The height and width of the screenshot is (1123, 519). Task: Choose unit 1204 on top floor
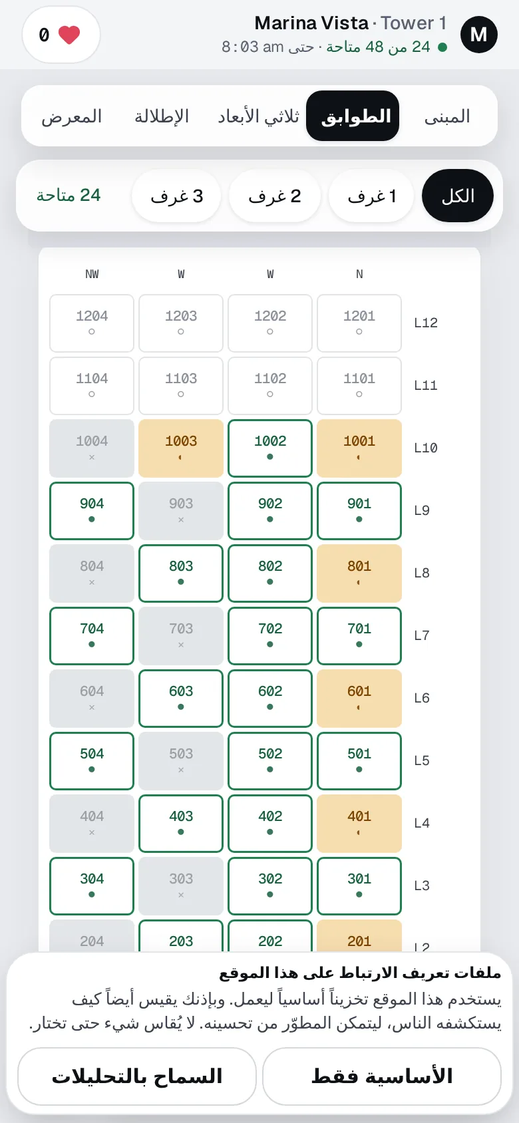coord(92,323)
